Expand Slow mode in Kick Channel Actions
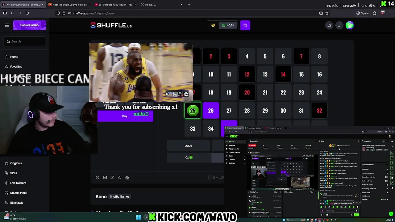The height and width of the screenshot is (222, 395). coord(375,169)
